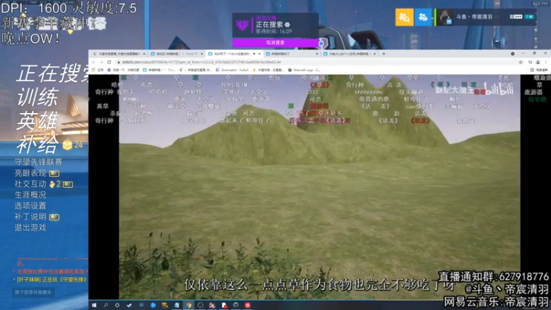
Task: Open 选项设置 options menu
Action: (30, 205)
